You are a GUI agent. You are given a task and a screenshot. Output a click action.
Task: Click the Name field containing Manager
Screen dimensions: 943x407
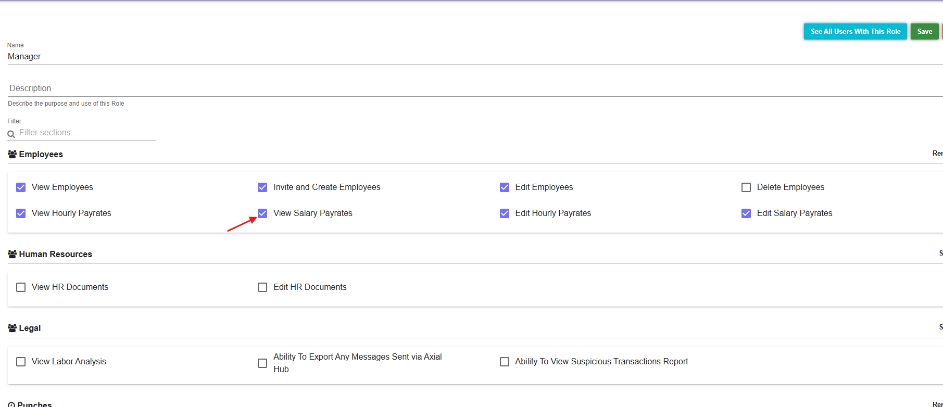[x=469, y=56]
